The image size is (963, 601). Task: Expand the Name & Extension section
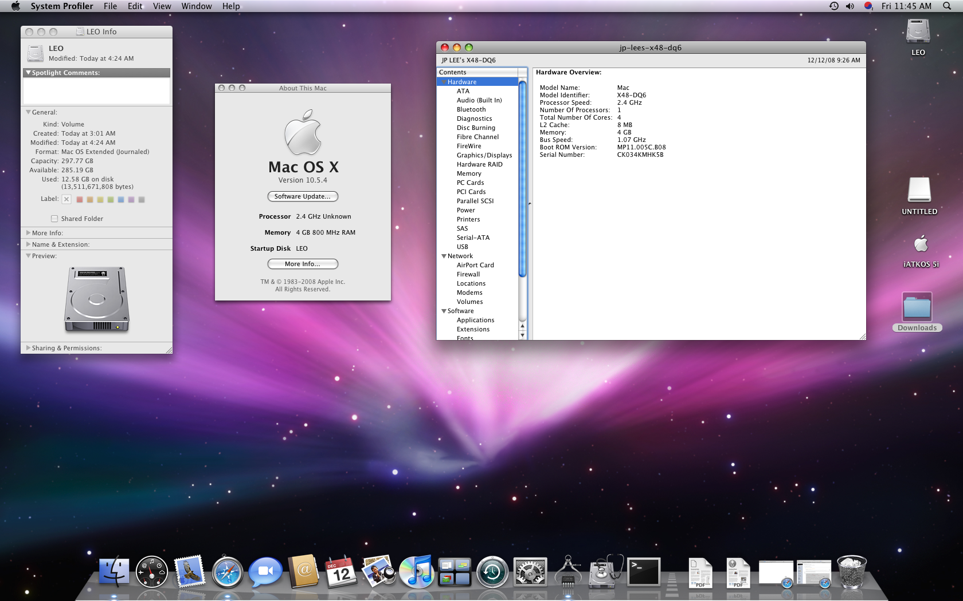28,244
